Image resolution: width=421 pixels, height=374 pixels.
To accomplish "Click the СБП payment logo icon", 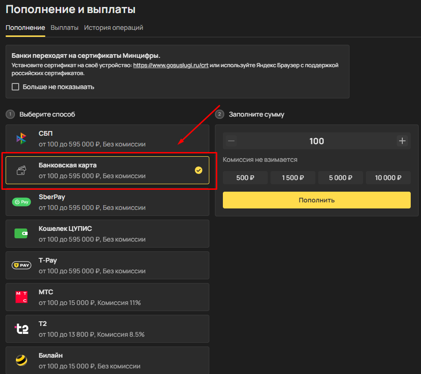I will [21, 139].
